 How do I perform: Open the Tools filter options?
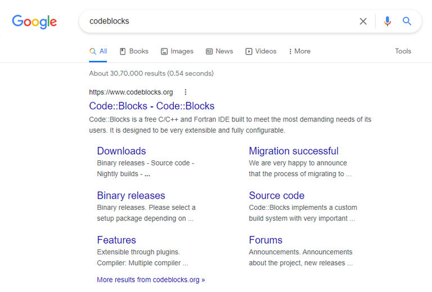(403, 51)
